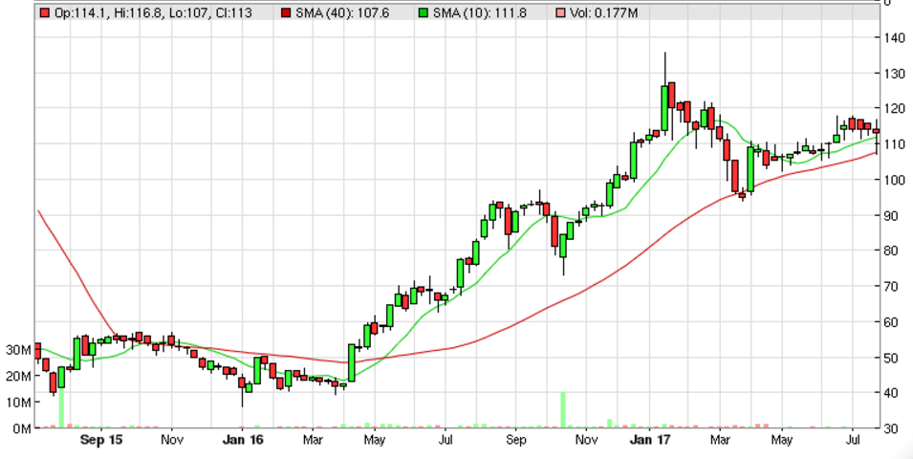913x459 pixels.
Task: Click the 130 price axis label
Action: 895,74
